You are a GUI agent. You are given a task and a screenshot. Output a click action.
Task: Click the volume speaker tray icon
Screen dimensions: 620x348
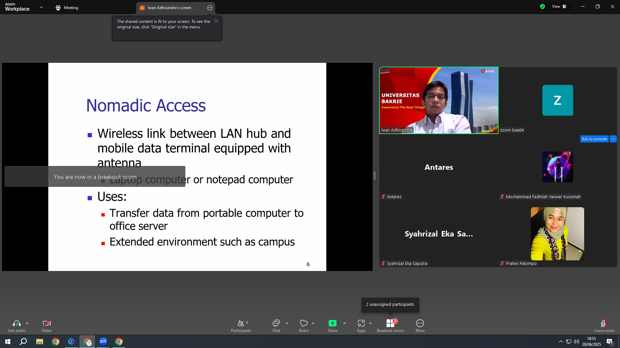pyautogui.click(x=576, y=342)
